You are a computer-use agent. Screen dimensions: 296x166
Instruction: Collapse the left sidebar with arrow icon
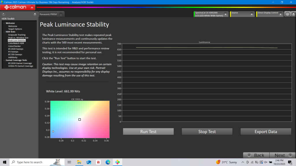point(35,14)
